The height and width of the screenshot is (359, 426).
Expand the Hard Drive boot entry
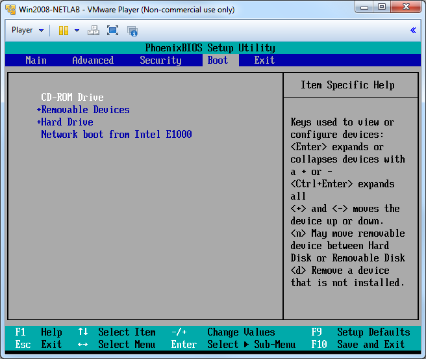pyautogui.click(x=65, y=122)
